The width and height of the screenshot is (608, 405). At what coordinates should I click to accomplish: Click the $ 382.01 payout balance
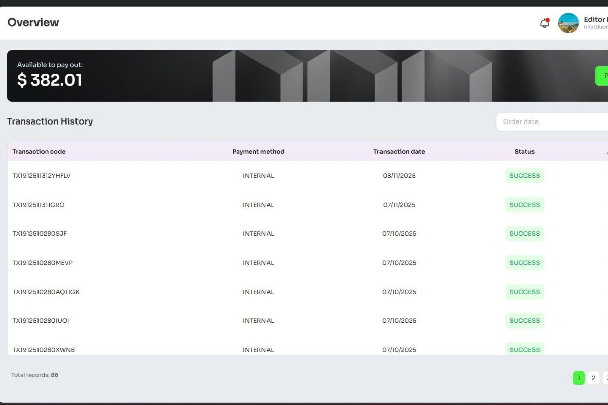pyautogui.click(x=50, y=80)
